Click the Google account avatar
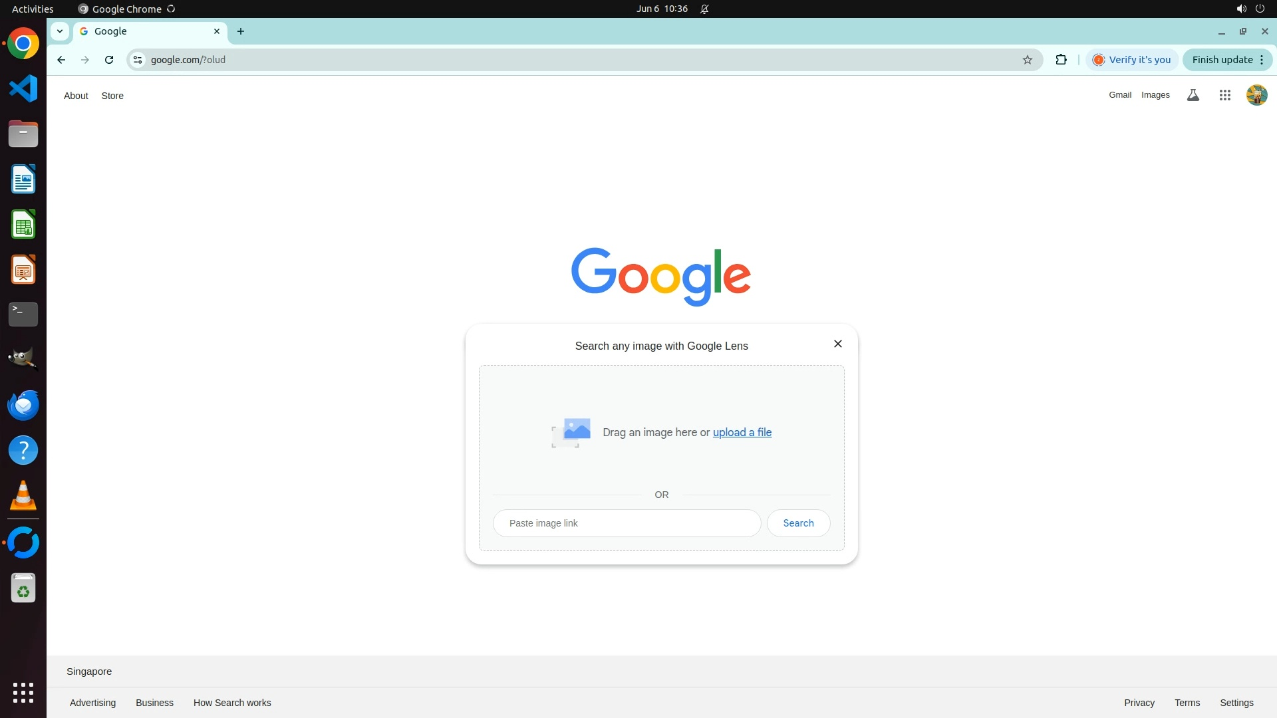Screen dimensions: 1277x718 tap(1256, 95)
